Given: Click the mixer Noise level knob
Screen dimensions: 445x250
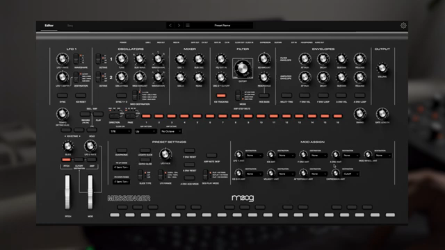Looking at the screenshot, I should 199,77.
